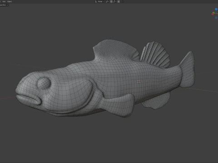Click the blue Z axis gizmo ball

coord(216,9)
